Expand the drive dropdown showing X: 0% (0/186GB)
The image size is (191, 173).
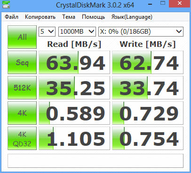141,32
